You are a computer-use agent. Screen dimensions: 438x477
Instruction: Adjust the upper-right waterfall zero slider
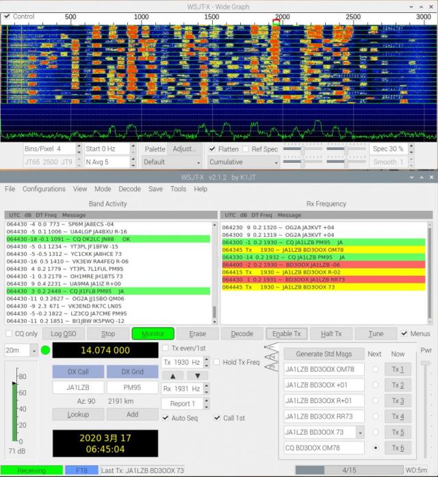pyautogui.click(x=346, y=149)
